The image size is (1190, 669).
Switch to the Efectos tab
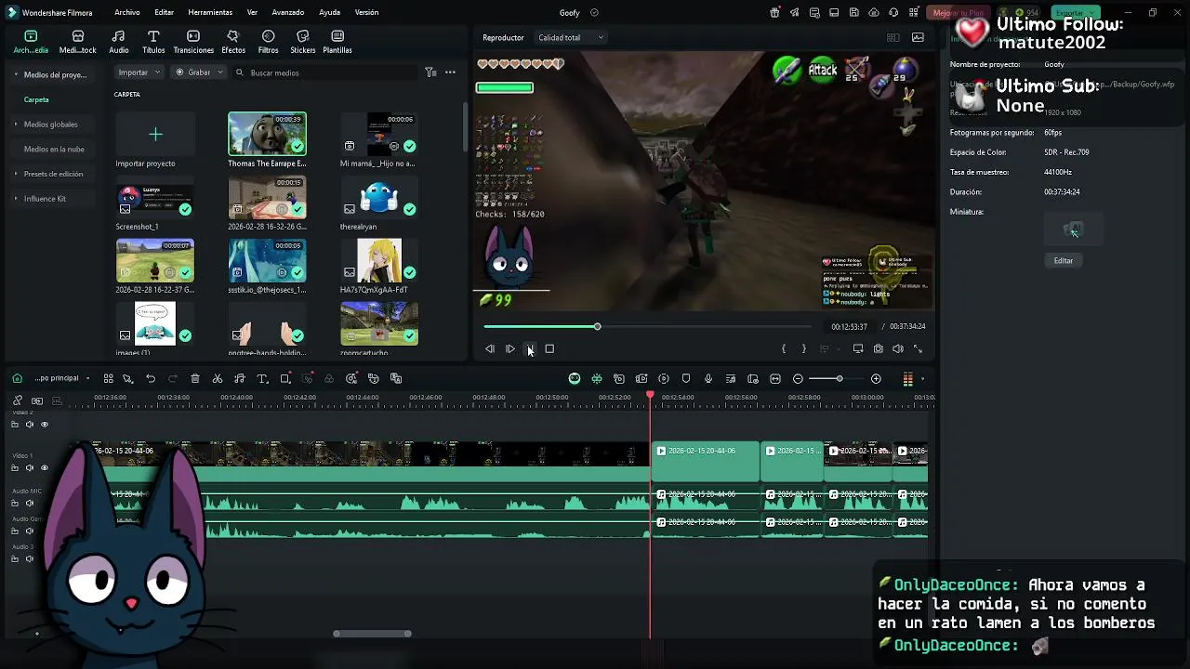tap(233, 42)
